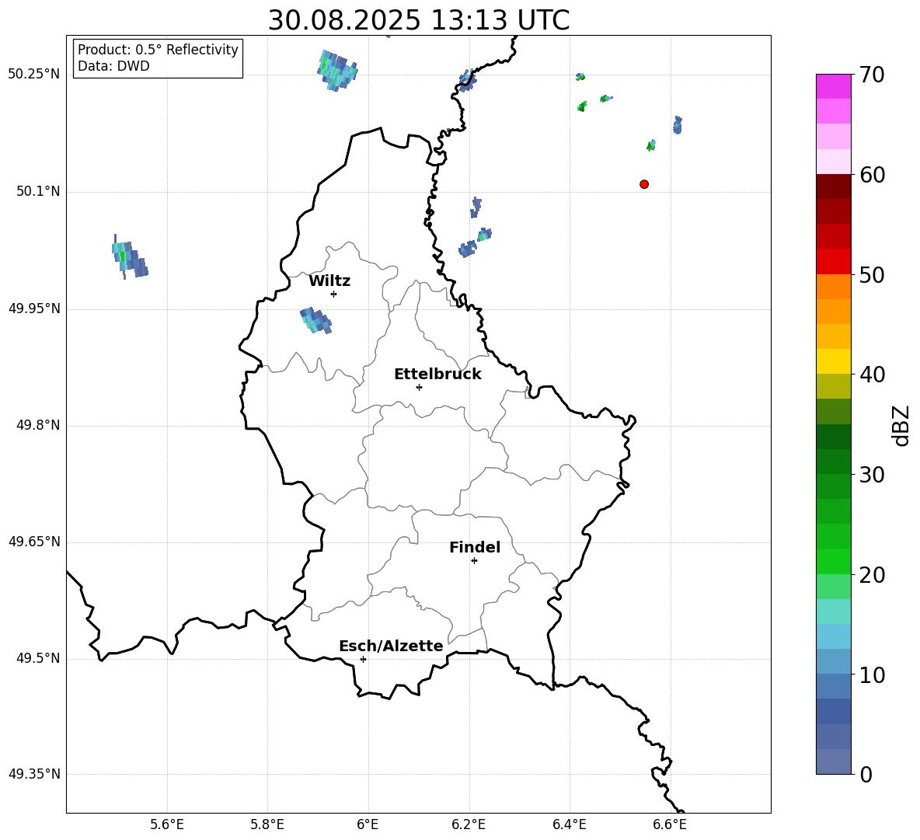The width and height of the screenshot is (920, 840).
Task: Click the Wiltz station cross marker
Action: point(334,294)
